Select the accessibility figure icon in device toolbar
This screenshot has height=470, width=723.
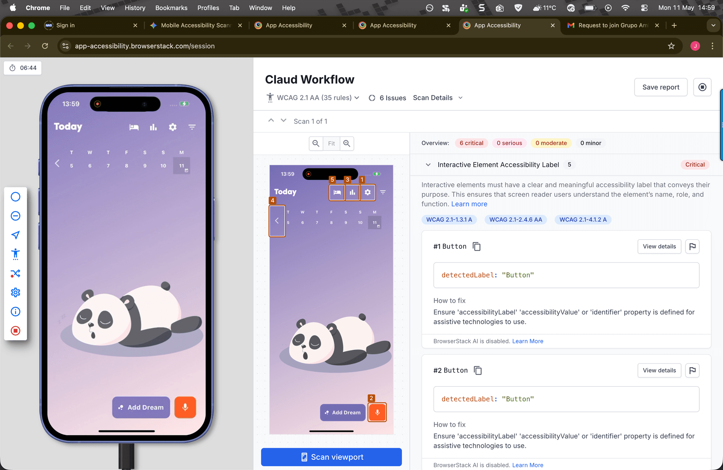15,254
